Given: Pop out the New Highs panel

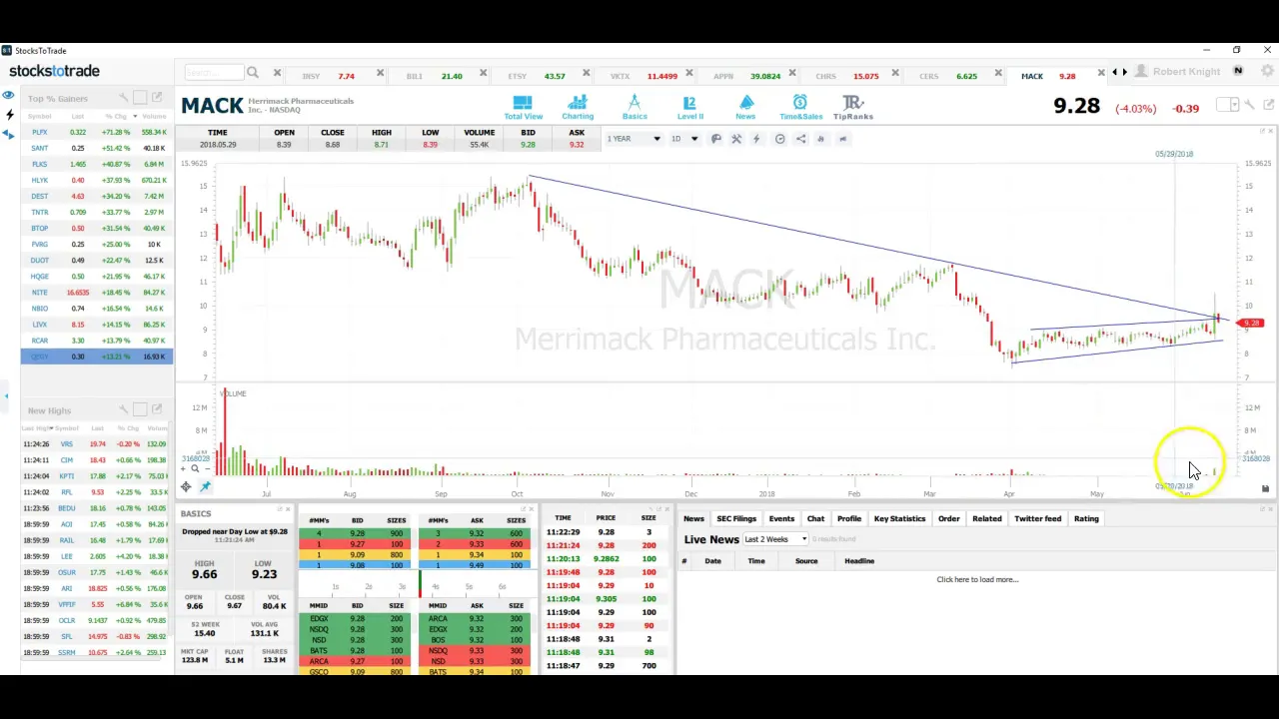Looking at the screenshot, I should (157, 409).
